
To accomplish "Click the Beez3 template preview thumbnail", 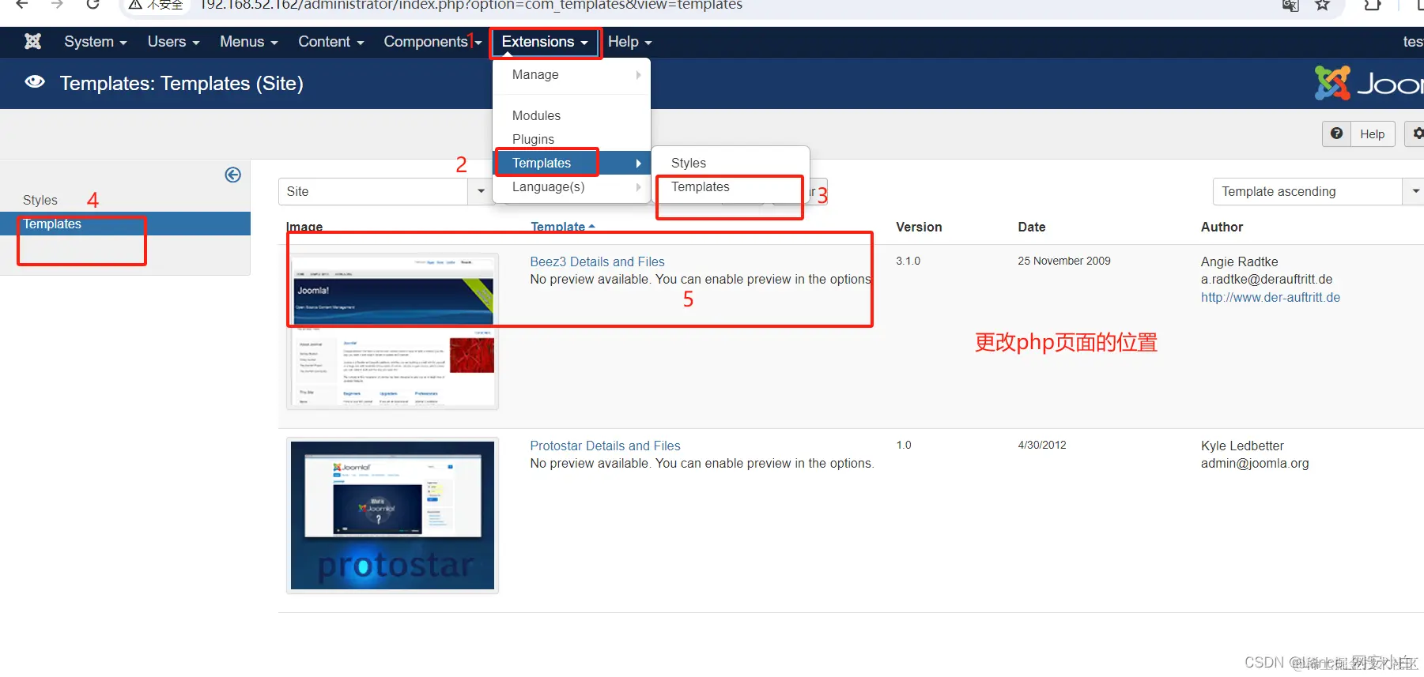I will (x=392, y=331).
